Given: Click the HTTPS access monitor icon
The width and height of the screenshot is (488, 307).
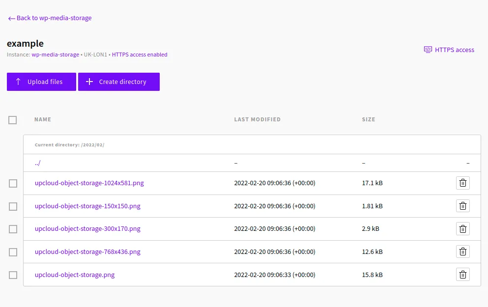Looking at the screenshot, I should [428, 50].
